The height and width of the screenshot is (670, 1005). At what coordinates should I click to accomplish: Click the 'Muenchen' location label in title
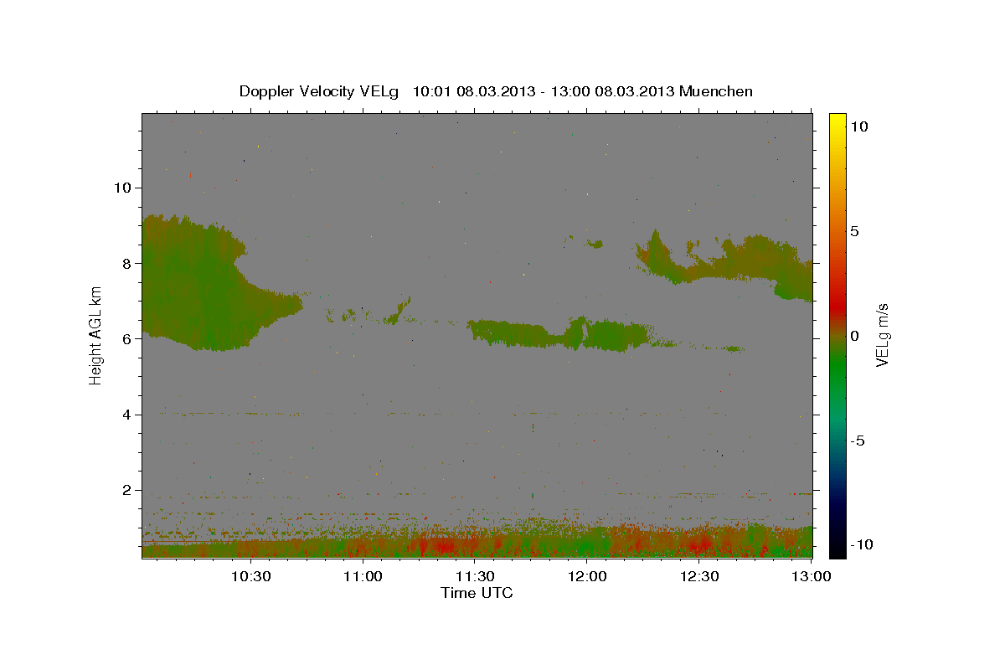(x=716, y=91)
